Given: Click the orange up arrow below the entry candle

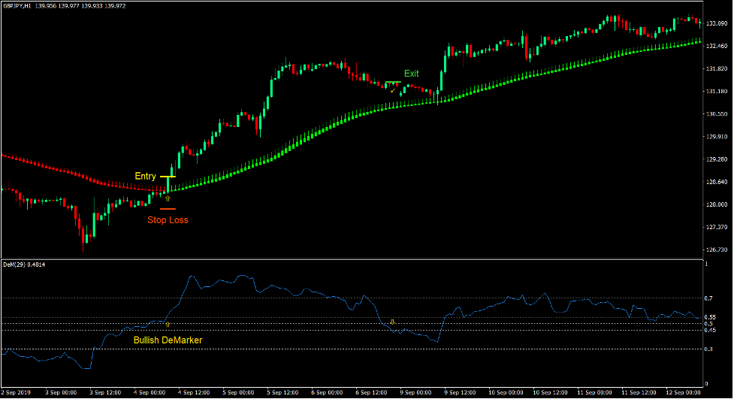Looking at the screenshot, I should coord(168,198).
